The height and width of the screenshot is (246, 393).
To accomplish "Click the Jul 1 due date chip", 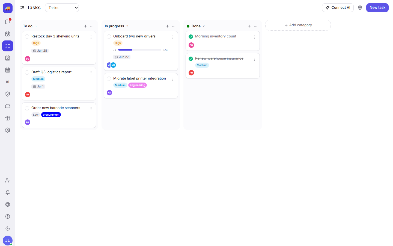I will coord(38,86).
